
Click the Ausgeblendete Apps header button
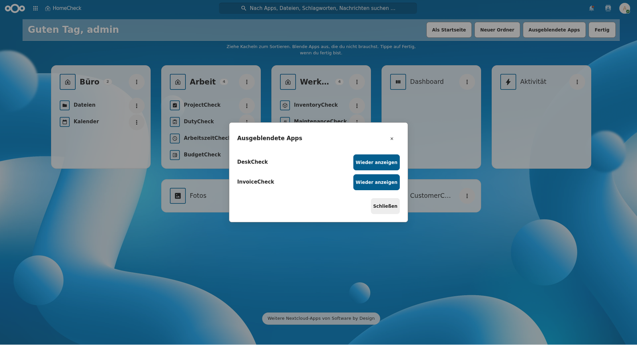tap(554, 30)
